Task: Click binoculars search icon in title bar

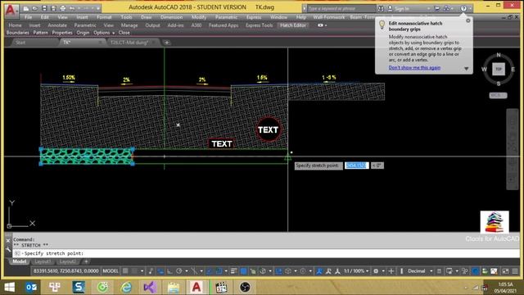Action: 381,8
